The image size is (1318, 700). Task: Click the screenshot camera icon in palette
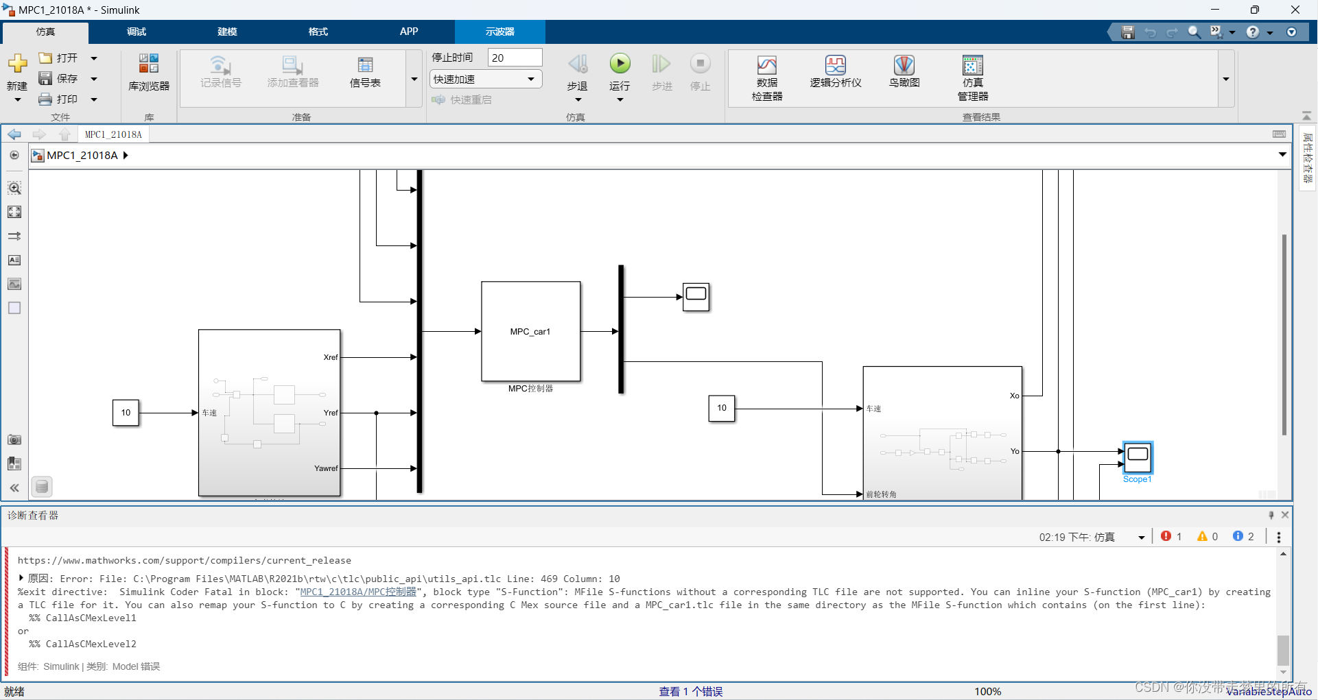14,439
